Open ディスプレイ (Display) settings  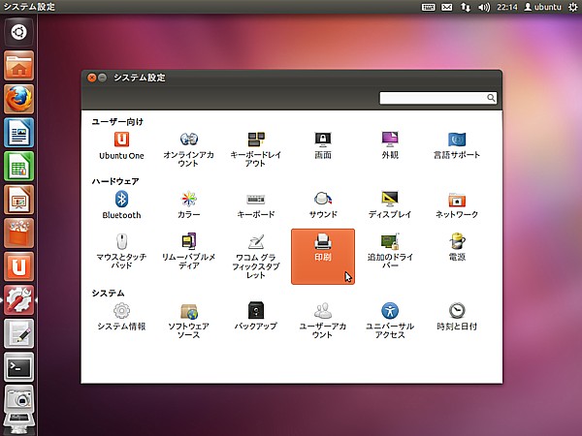pos(390,204)
